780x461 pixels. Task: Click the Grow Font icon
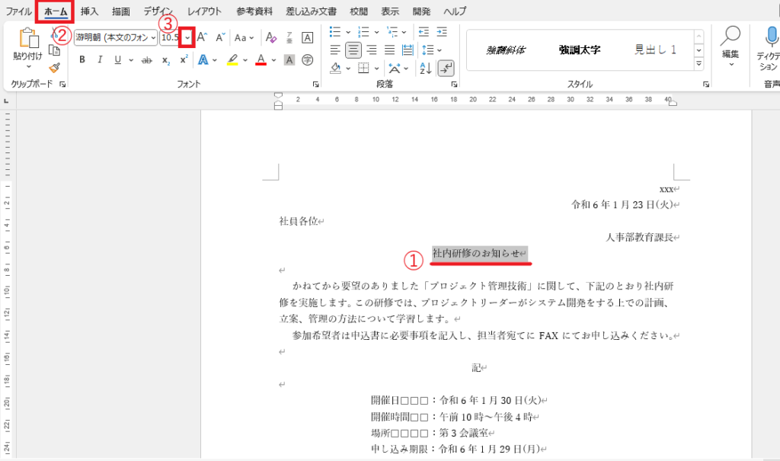pyautogui.click(x=202, y=37)
